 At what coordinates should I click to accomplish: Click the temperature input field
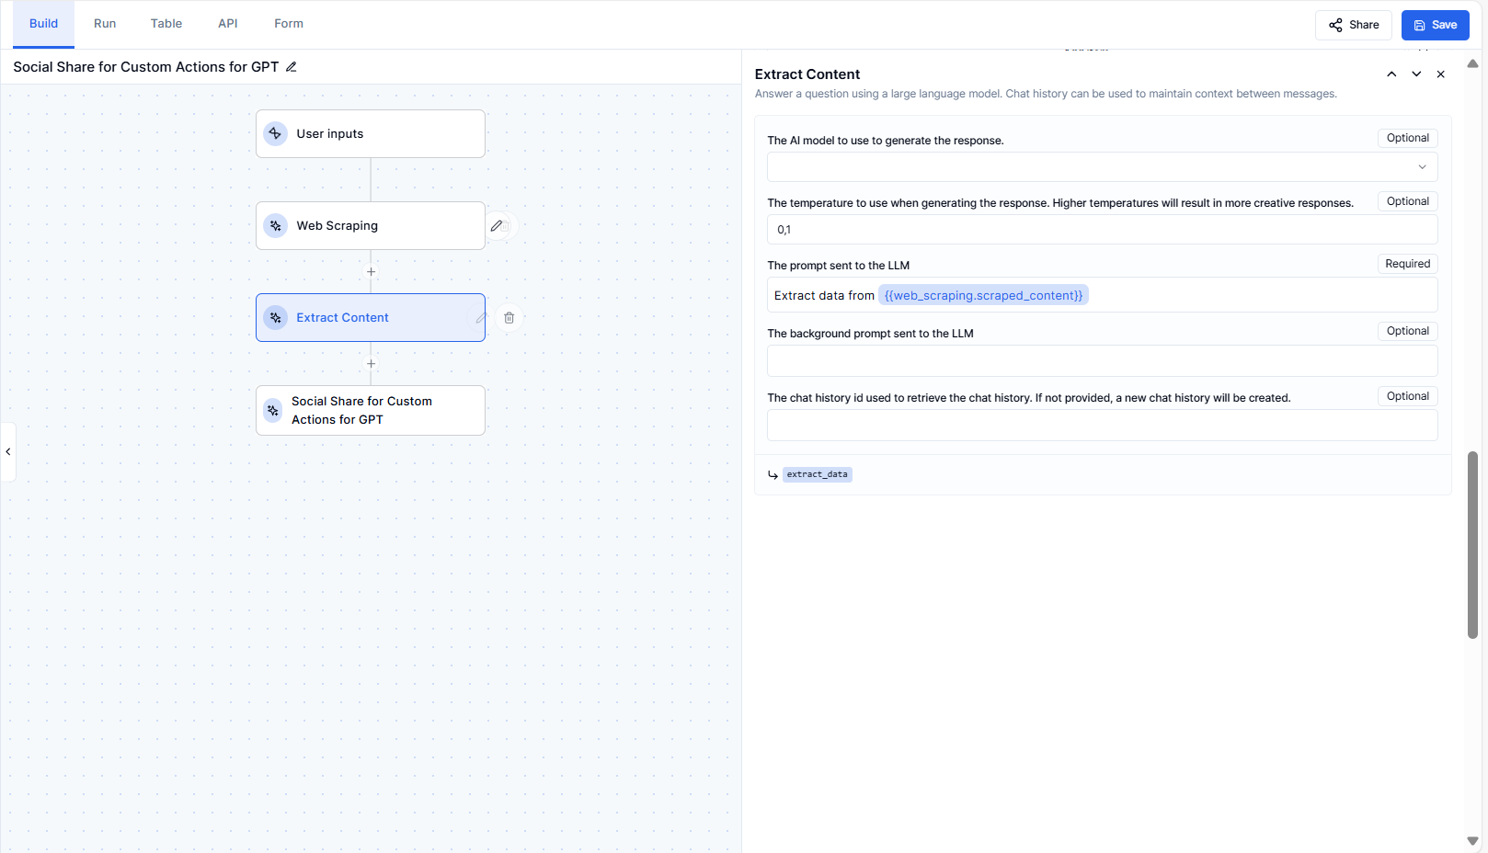[x=1102, y=230]
